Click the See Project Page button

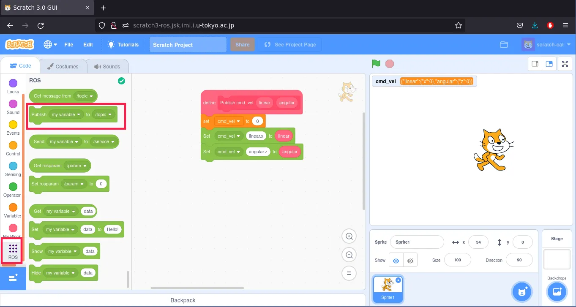pyautogui.click(x=290, y=45)
